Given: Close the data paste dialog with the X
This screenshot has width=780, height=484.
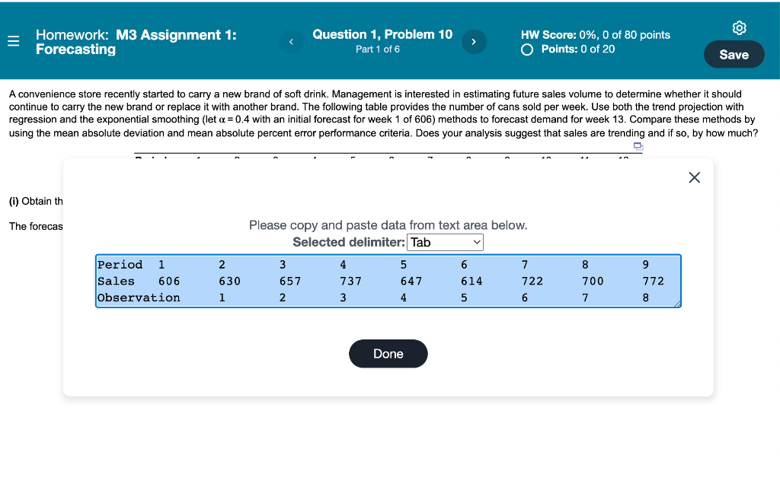Looking at the screenshot, I should (694, 177).
